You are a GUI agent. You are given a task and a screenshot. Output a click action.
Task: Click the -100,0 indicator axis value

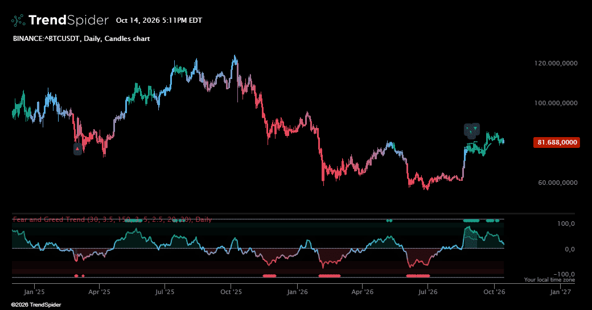564,274
